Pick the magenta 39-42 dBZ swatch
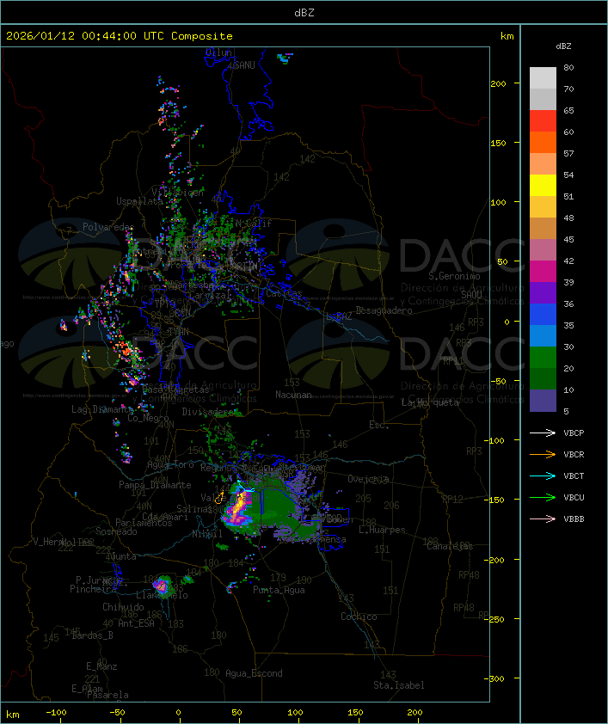The width and height of the screenshot is (608, 724). tap(543, 271)
